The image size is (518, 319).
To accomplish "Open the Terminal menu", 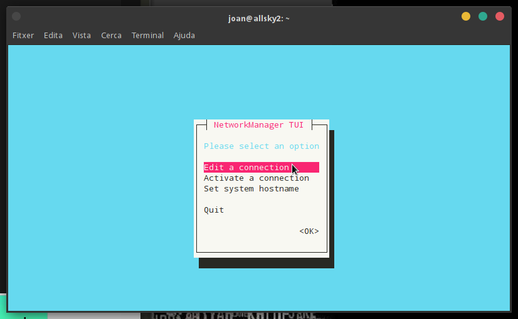I will (x=147, y=35).
